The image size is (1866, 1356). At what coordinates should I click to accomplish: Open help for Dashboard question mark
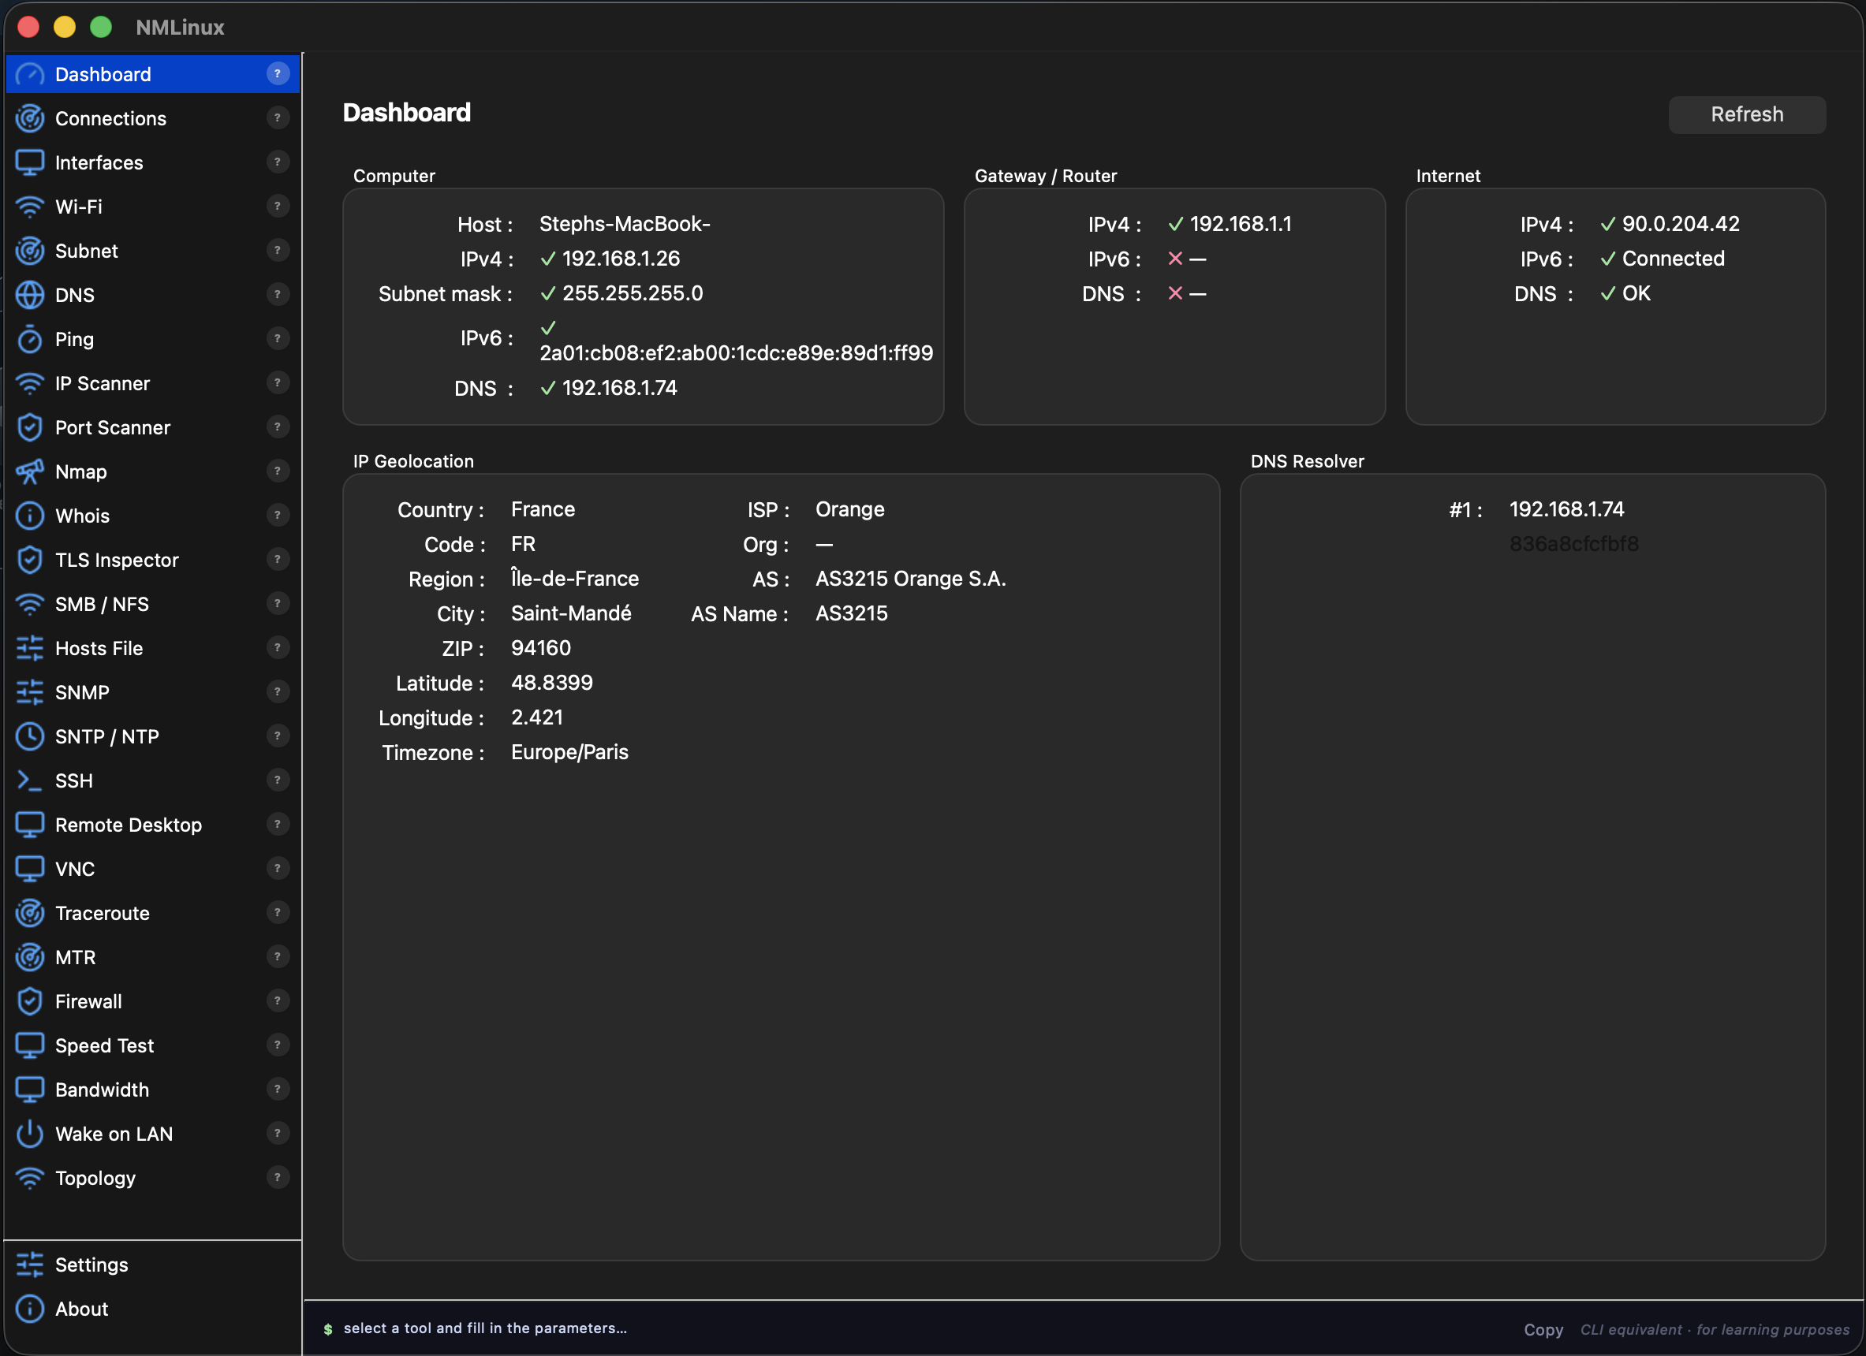[x=278, y=74]
